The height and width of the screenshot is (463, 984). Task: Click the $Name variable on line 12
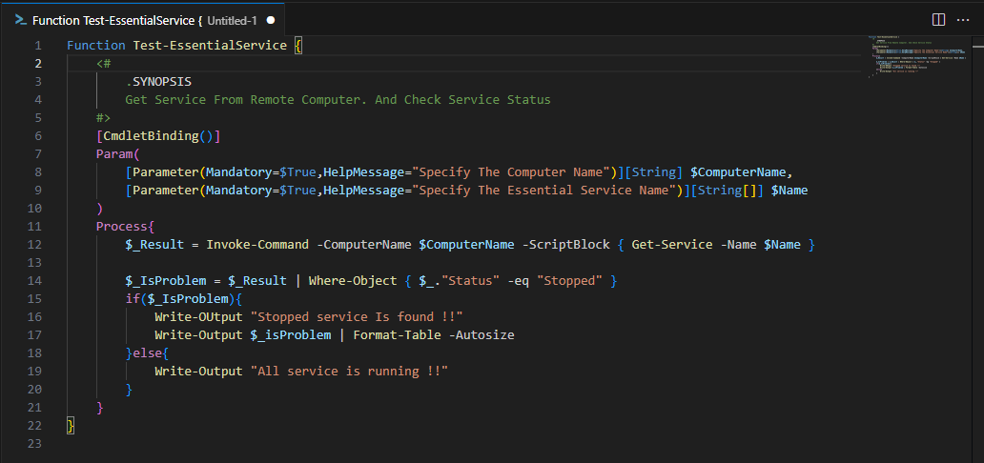click(782, 245)
